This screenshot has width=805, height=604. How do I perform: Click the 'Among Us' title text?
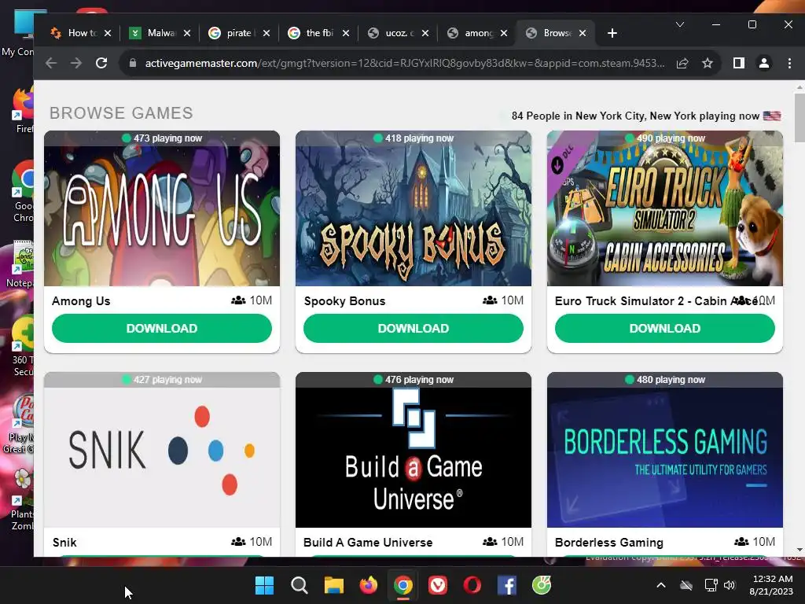click(x=81, y=301)
